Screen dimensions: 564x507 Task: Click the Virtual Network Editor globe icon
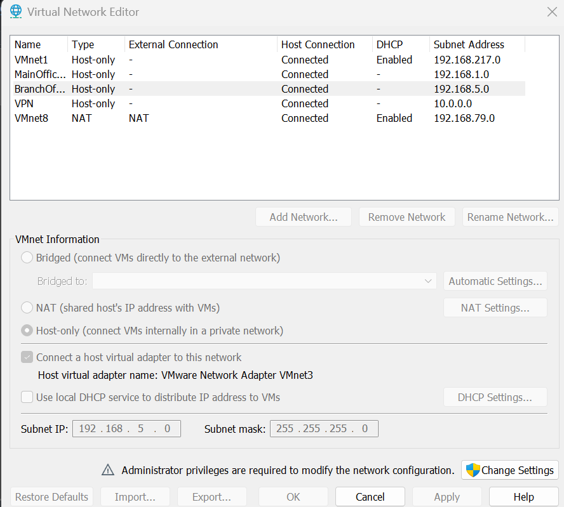[16, 11]
